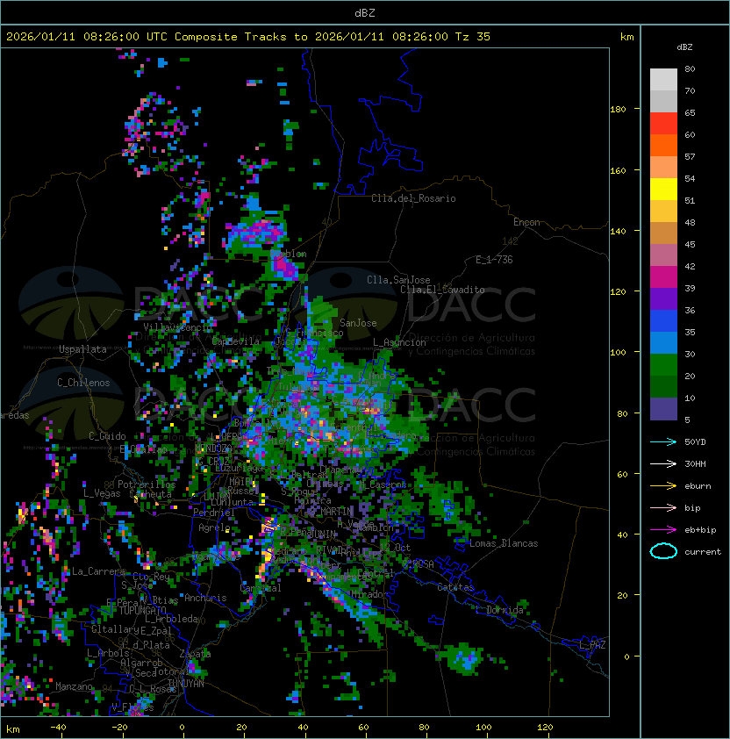This screenshot has height=739, width=730.
Task: Click the 'Encon' map label
Action: 526,222
